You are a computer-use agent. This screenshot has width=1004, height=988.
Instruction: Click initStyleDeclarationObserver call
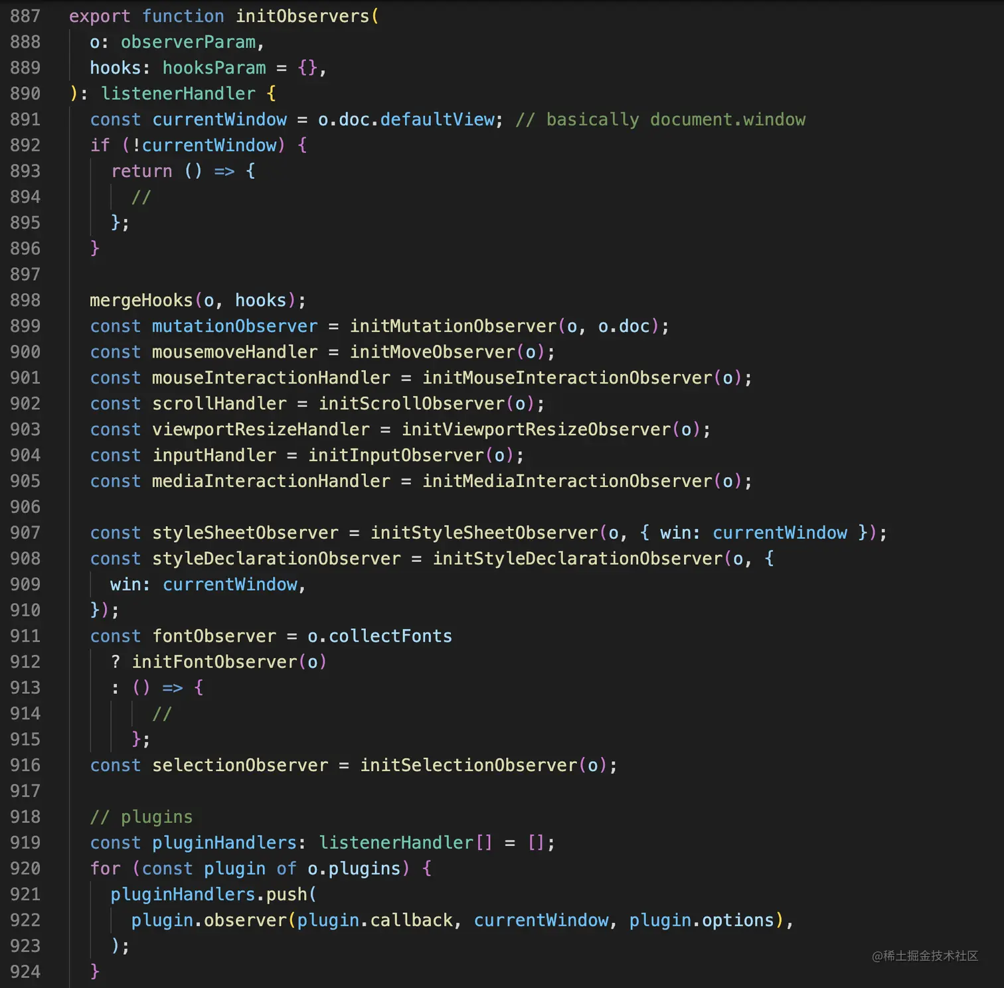pyautogui.click(x=578, y=559)
